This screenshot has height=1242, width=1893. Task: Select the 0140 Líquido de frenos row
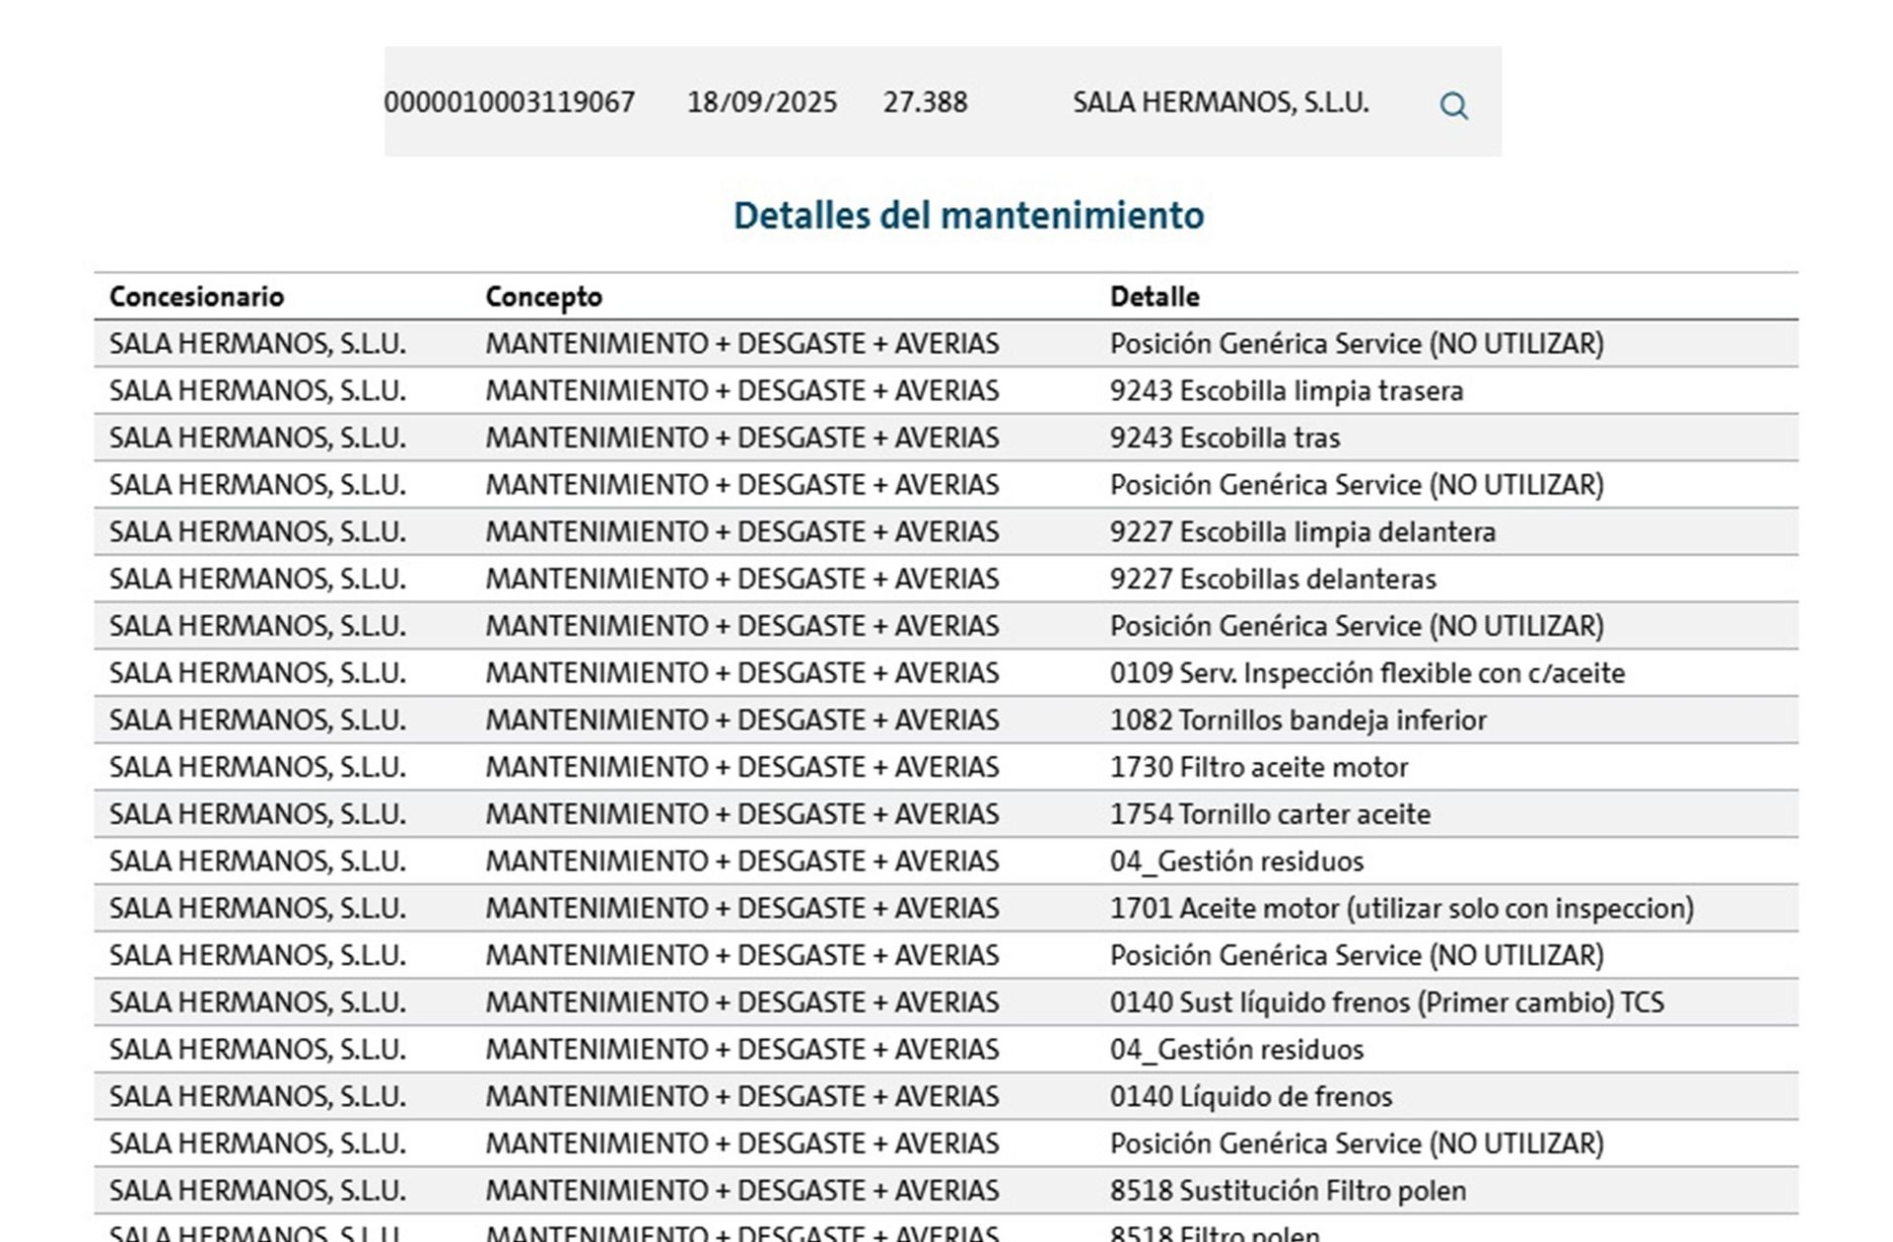(x=946, y=1096)
